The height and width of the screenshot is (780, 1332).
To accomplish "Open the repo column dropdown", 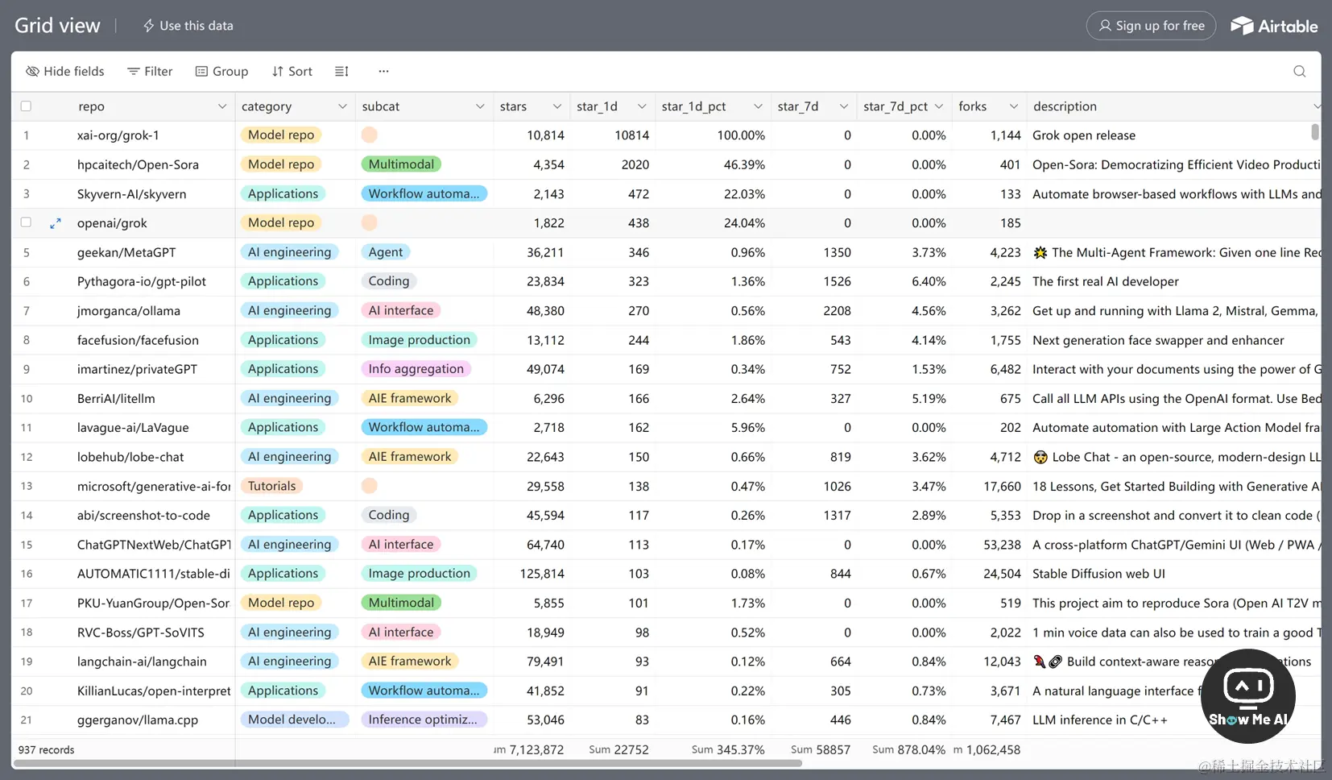I will tap(221, 106).
